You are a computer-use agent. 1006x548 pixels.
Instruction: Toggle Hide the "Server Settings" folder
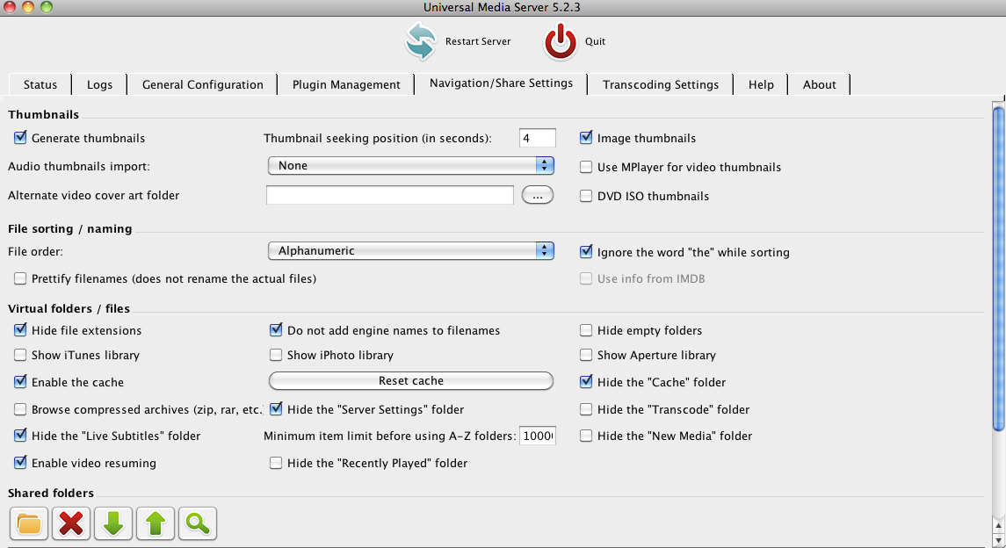click(276, 409)
